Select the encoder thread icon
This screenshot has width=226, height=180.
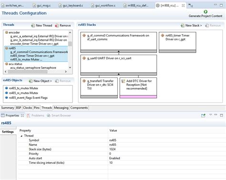pyautogui.click(x=7, y=32)
